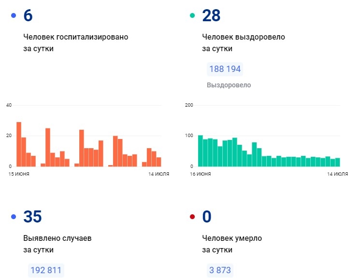Click 14 июля label under orange chart
The image size is (362, 278).
pyautogui.click(x=159, y=174)
